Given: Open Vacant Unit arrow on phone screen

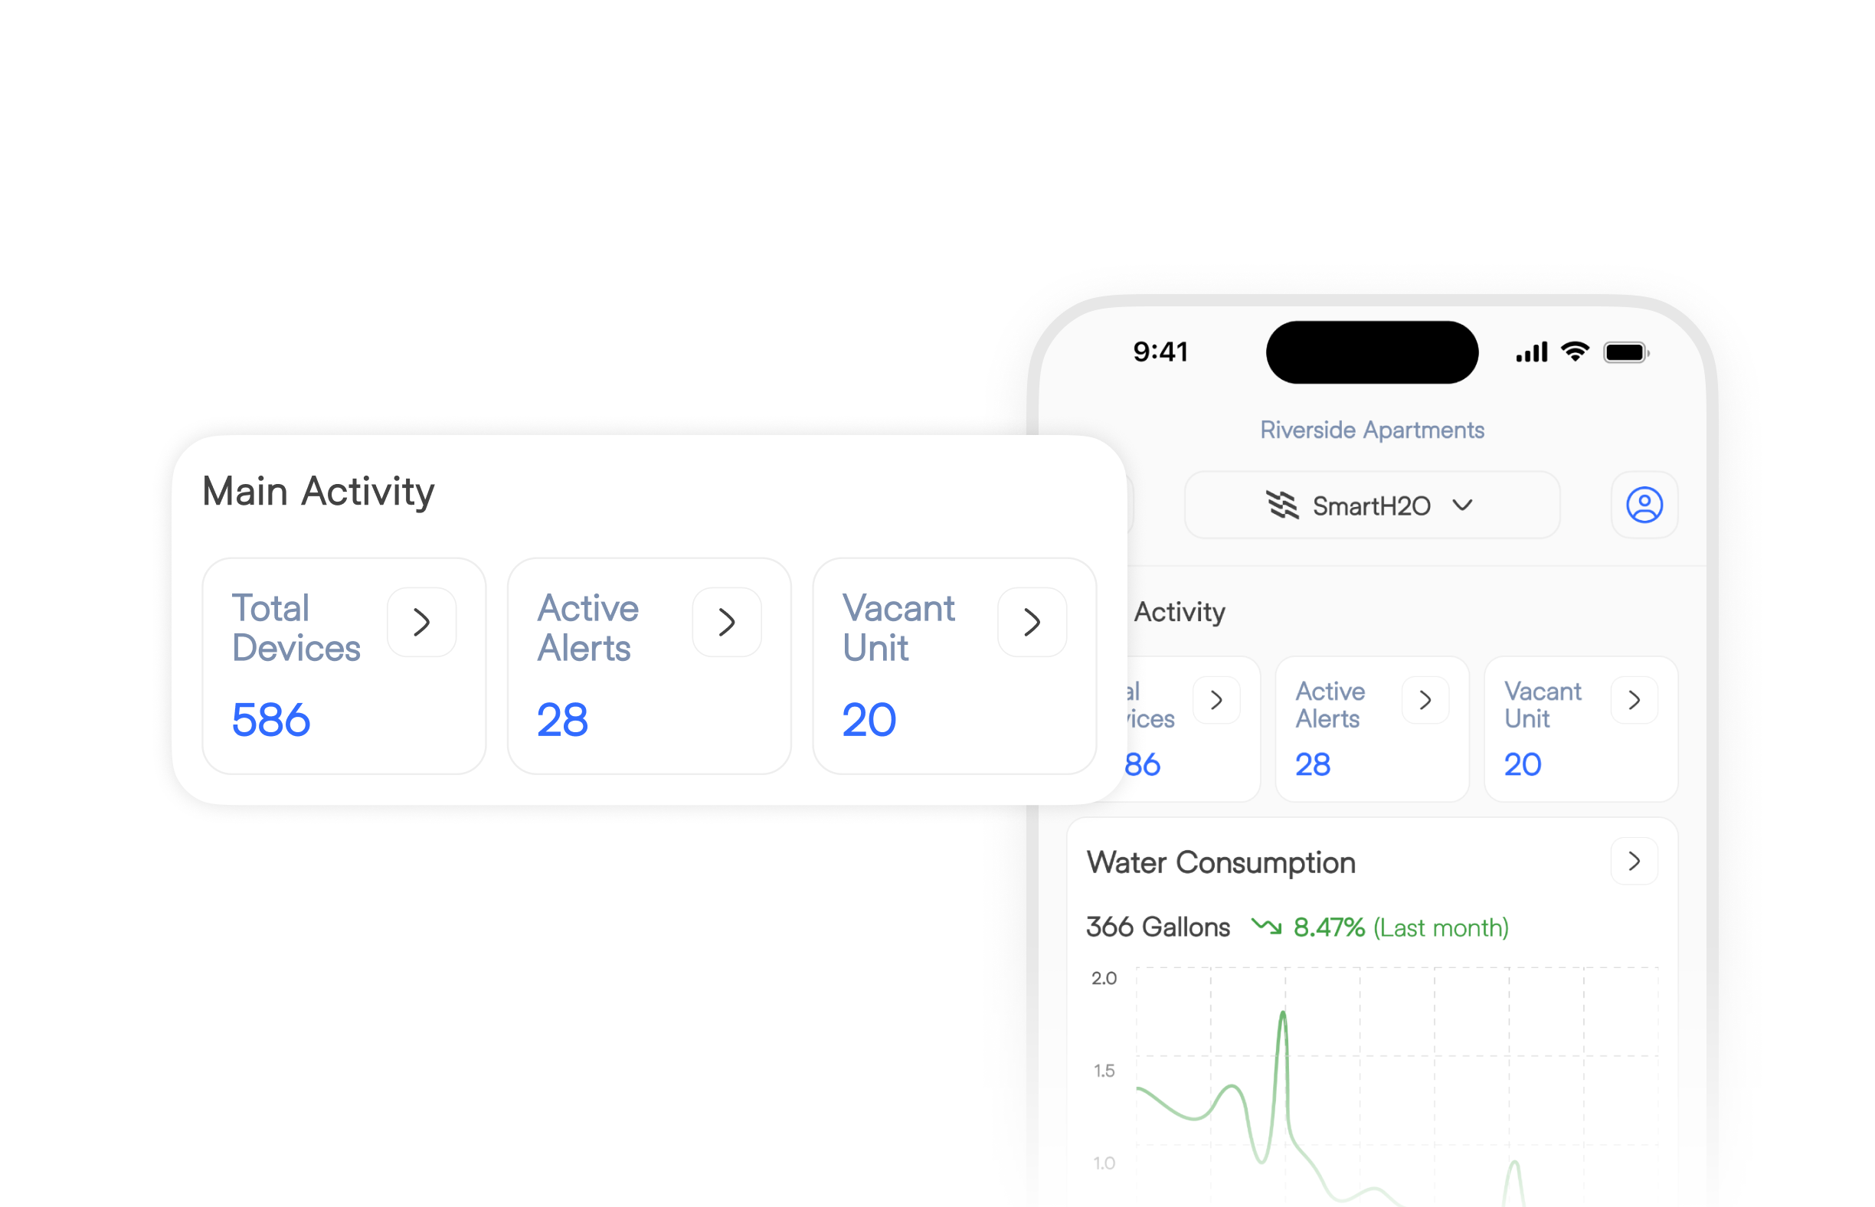Looking at the screenshot, I should [x=1633, y=699].
